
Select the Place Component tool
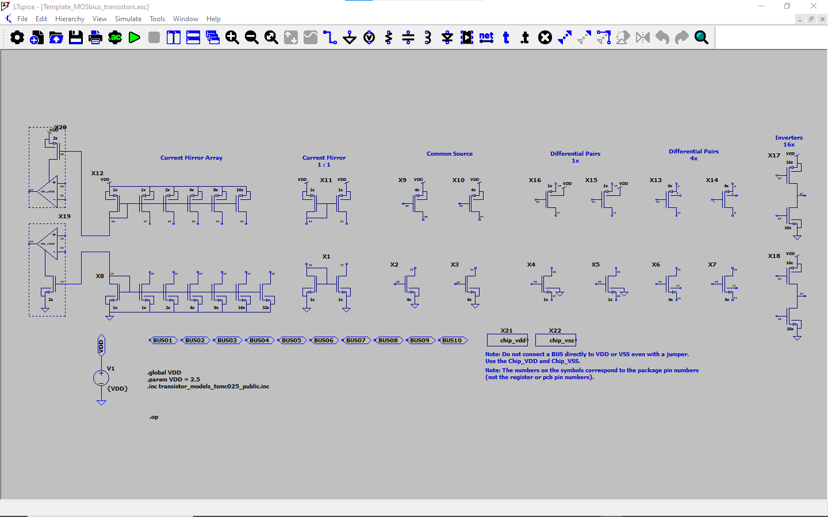pyautogui.click(x=467, y=38)
